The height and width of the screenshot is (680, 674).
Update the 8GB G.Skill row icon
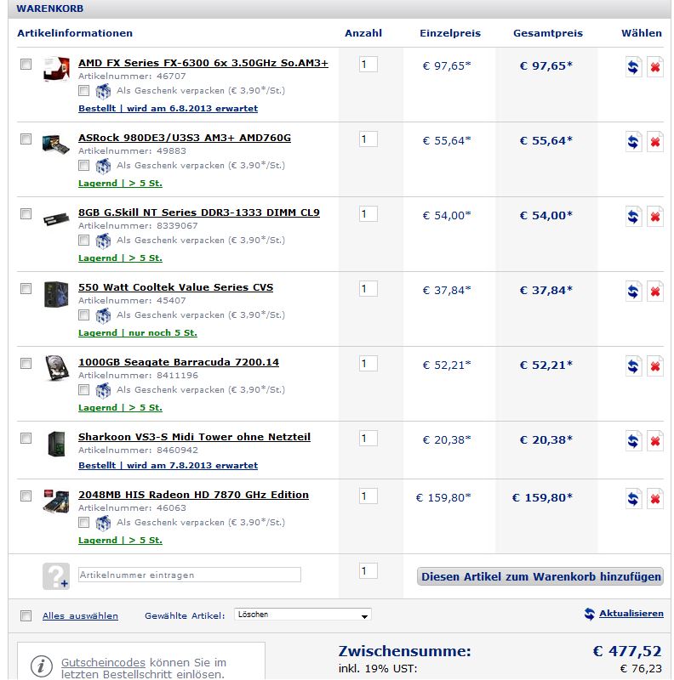[633, 216]
